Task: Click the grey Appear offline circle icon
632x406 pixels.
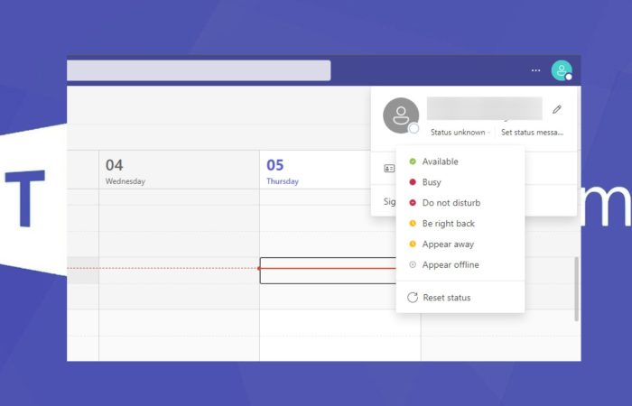Action: [413, 264]
